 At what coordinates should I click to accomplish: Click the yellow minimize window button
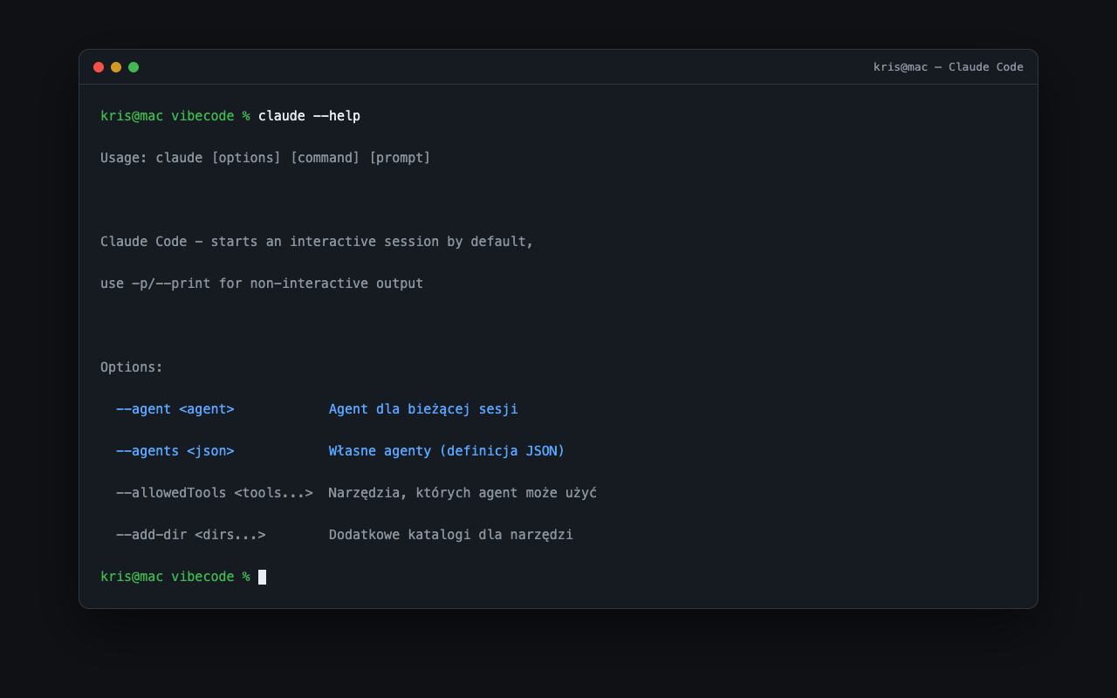[116, 67]
